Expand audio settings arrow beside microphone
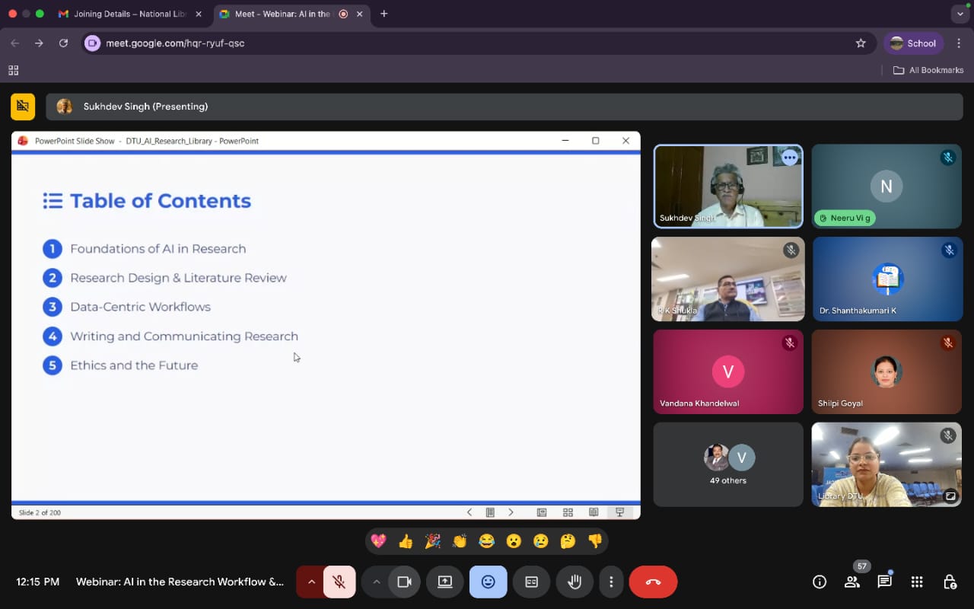 (310, 582)
